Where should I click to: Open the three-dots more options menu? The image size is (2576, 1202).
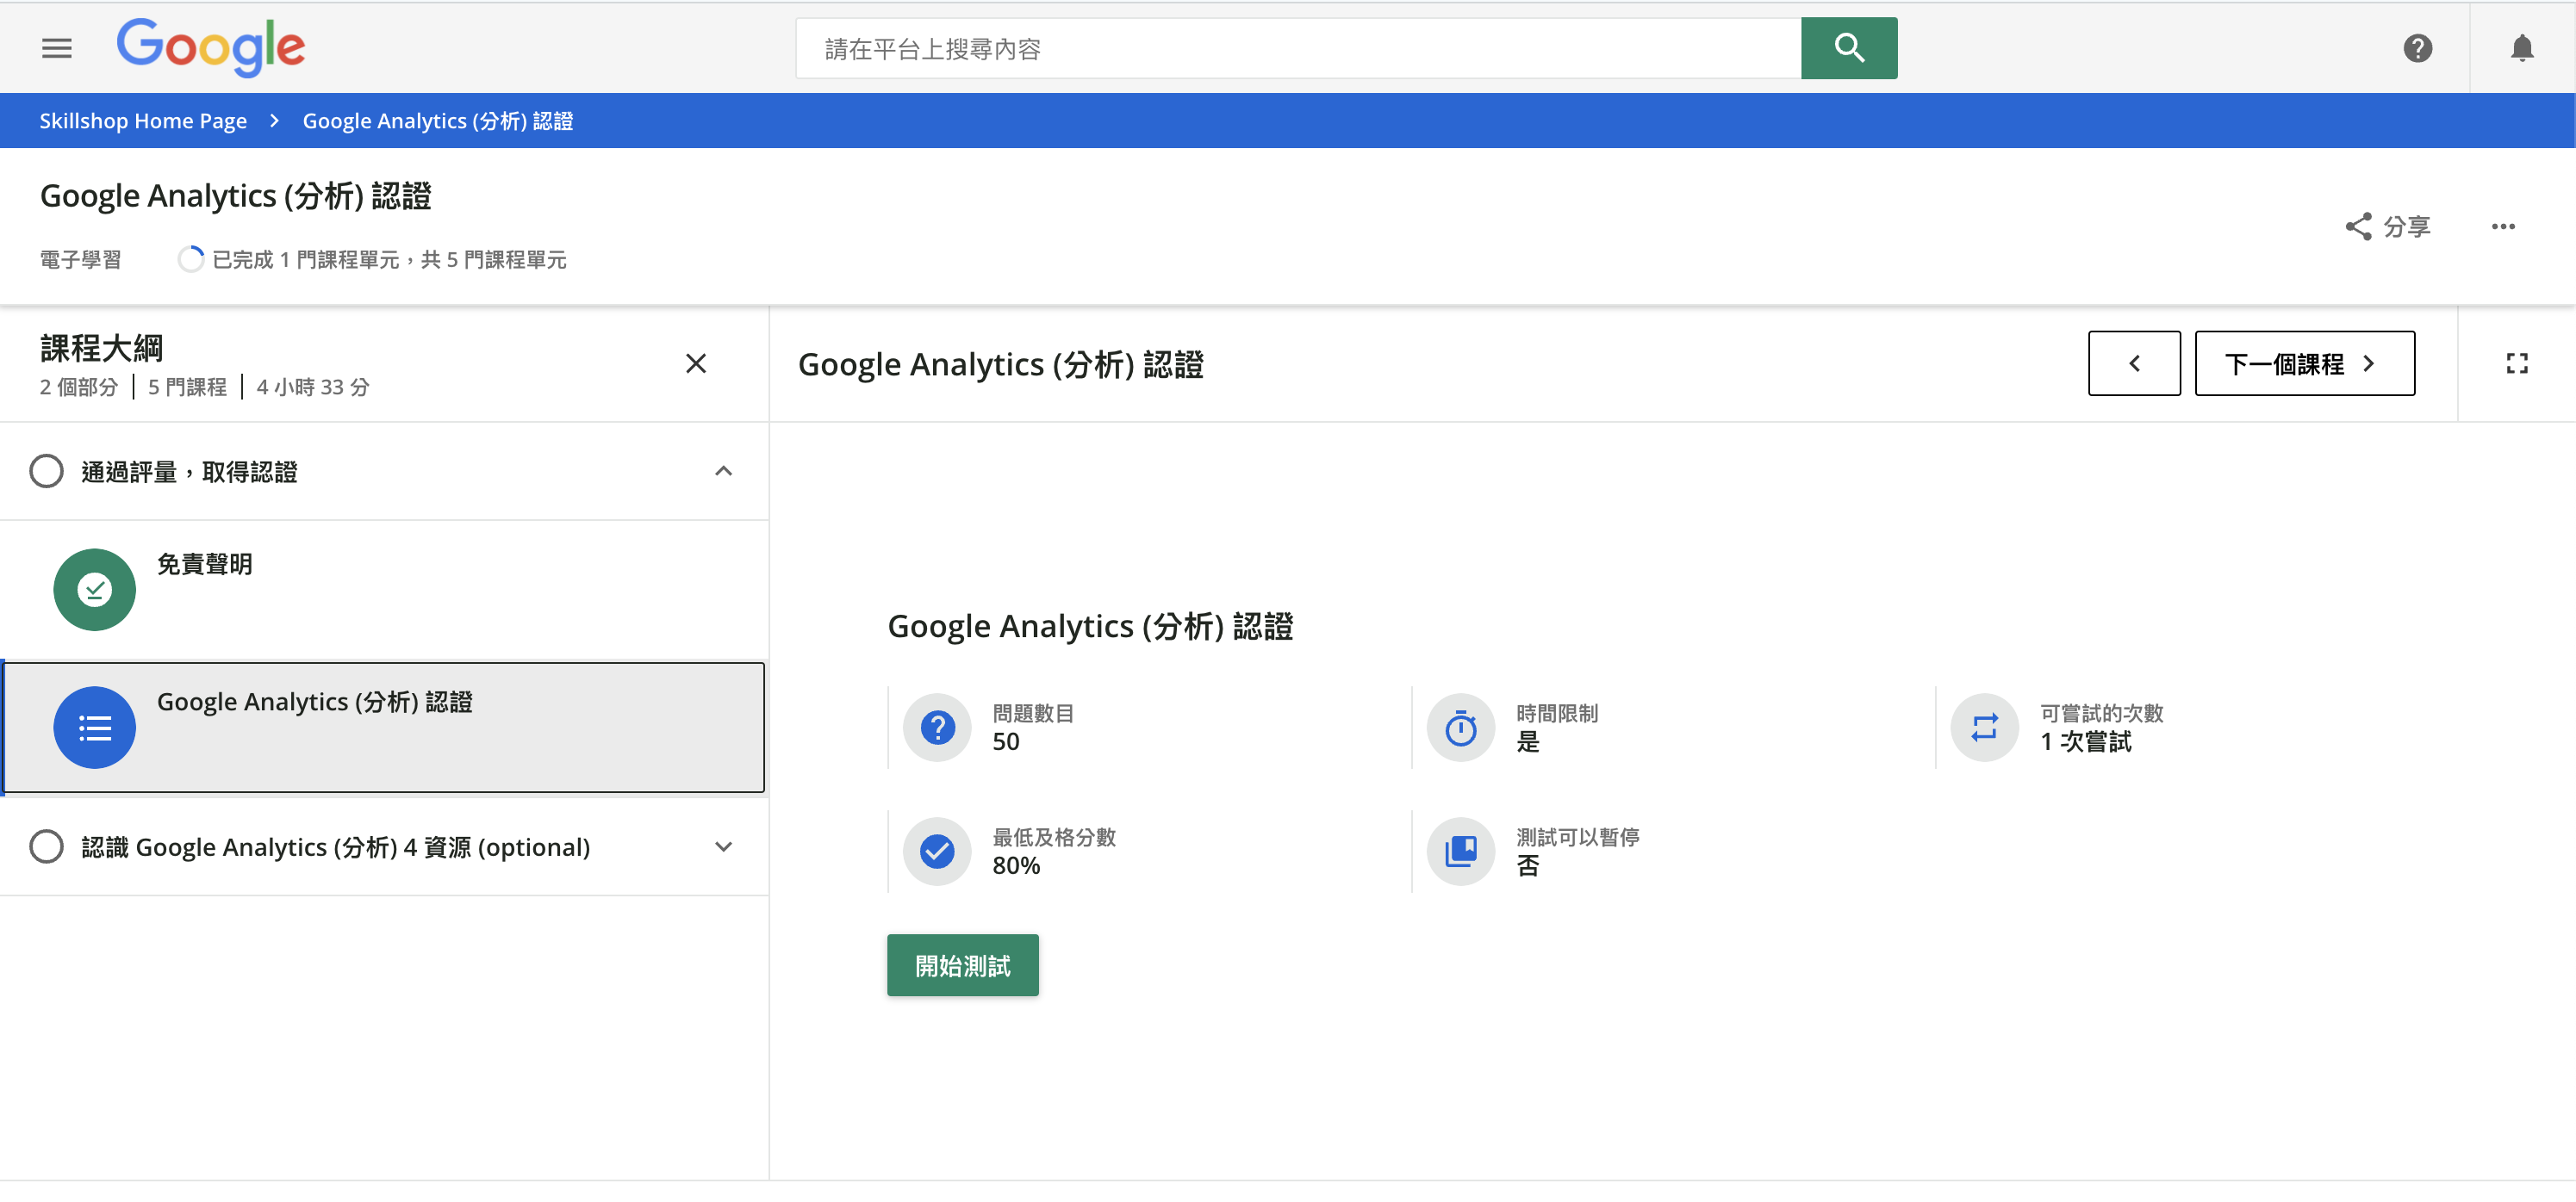(x=2502, y=226)
